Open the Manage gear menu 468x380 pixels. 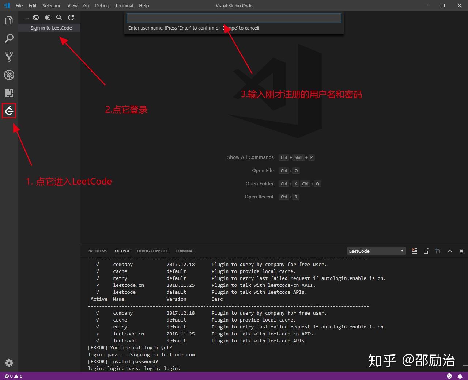point(9,363)
